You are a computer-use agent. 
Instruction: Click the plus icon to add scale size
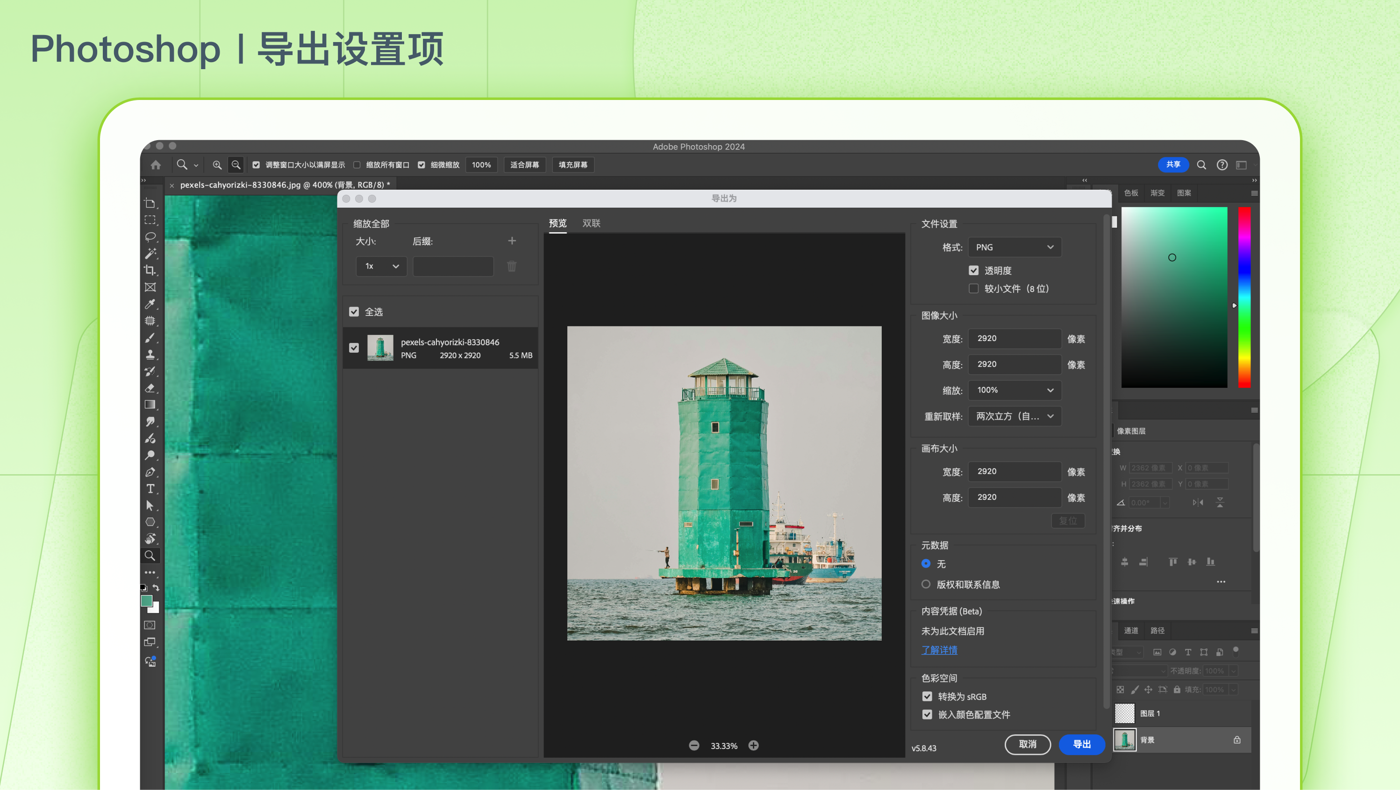[512, 241]
